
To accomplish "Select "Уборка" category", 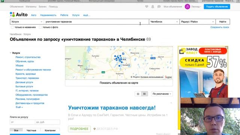I will 19,66.
